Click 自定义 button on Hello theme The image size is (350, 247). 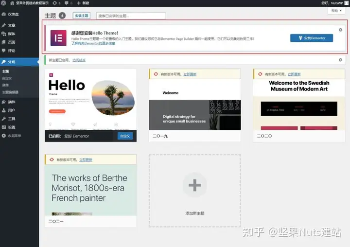(125, 136)
